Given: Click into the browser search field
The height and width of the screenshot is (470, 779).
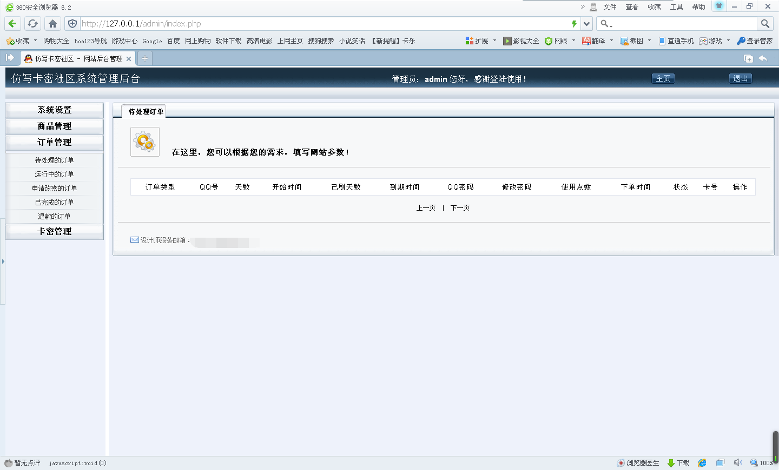Looking at the screenshot, I should 685,24.
